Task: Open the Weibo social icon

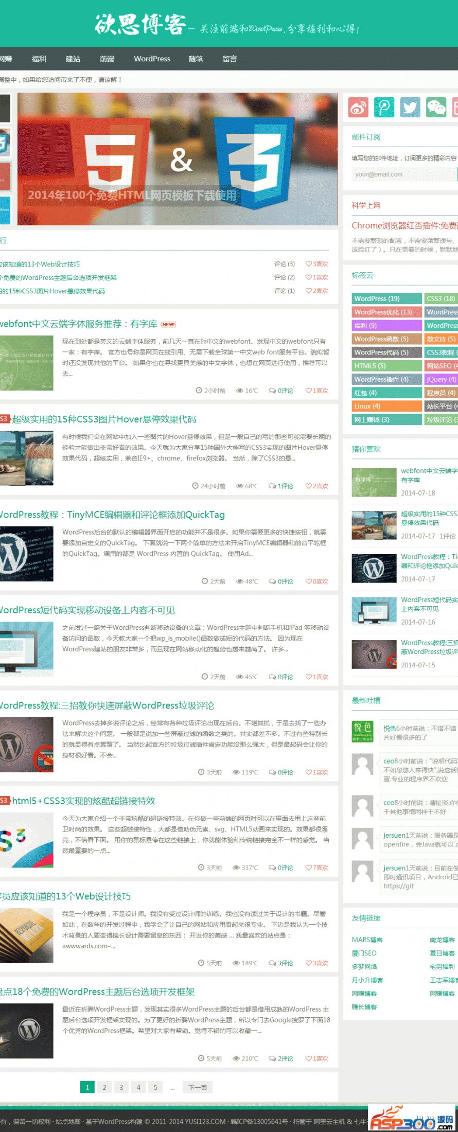Action: [358, 107]
